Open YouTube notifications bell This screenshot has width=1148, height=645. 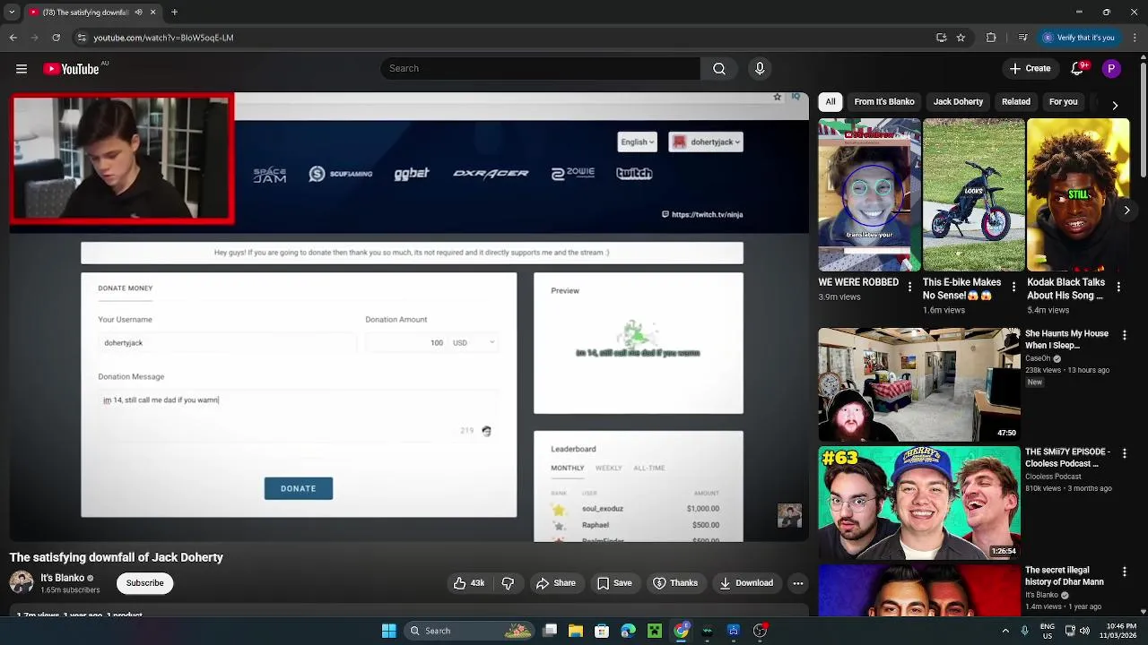click(x=1078, y=69)
